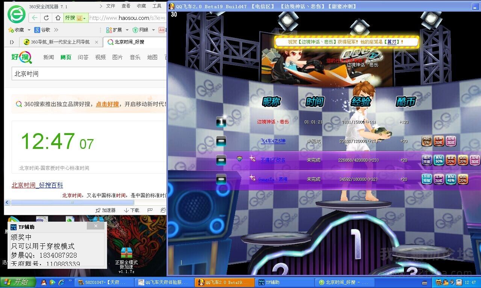The image size is (481, 288).
Task: Click the 好搜 logo
Action: [x=21, y=57]
